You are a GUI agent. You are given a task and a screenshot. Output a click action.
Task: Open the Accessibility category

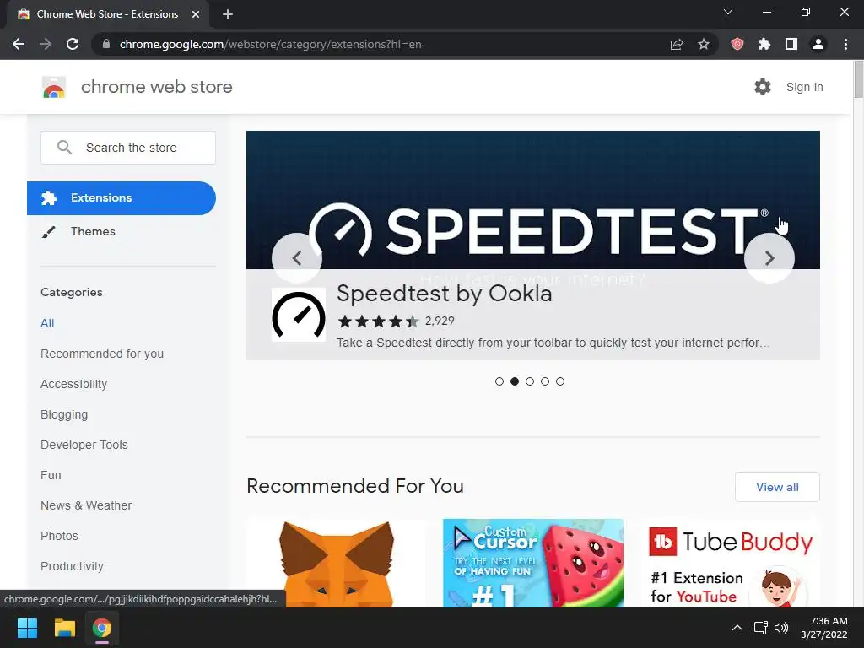74,384
